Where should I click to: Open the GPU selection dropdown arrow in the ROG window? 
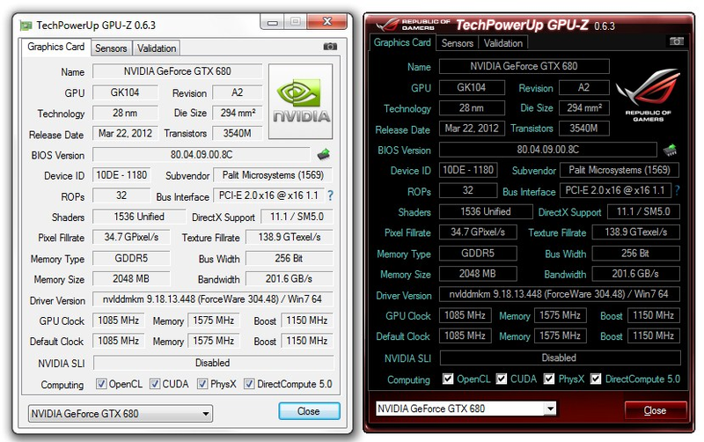point(550,409)
